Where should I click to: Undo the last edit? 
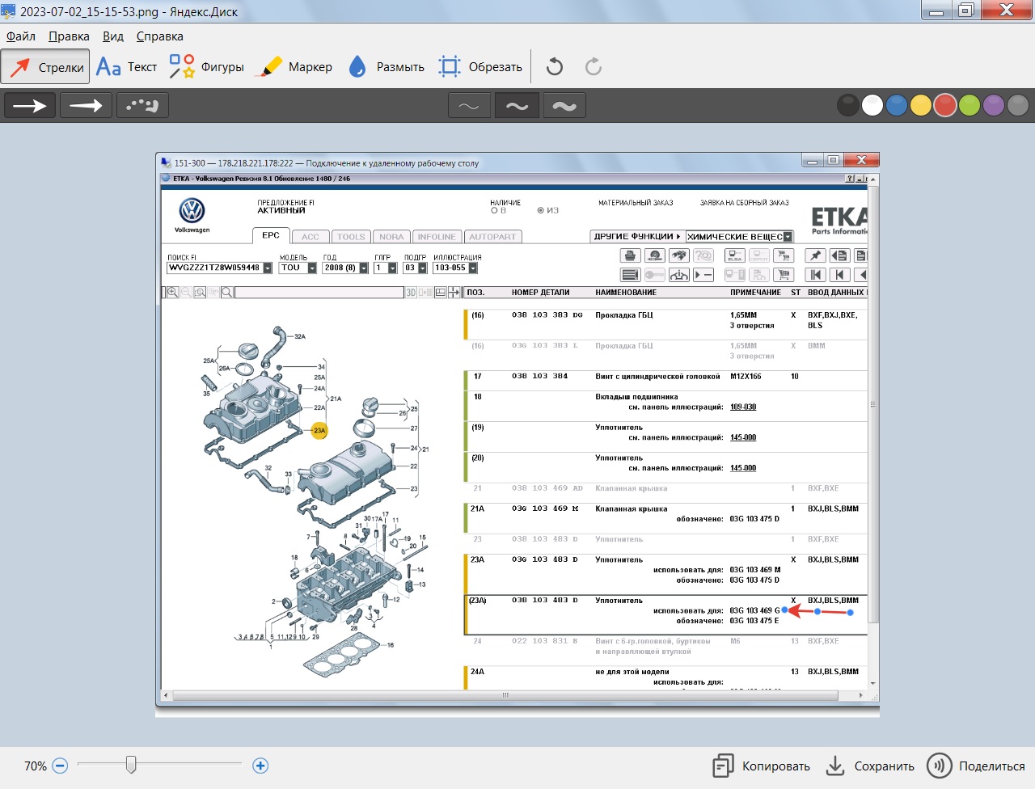[555, 67]
